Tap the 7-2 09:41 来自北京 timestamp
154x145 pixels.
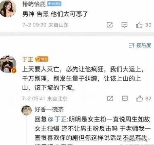point(45,99)
